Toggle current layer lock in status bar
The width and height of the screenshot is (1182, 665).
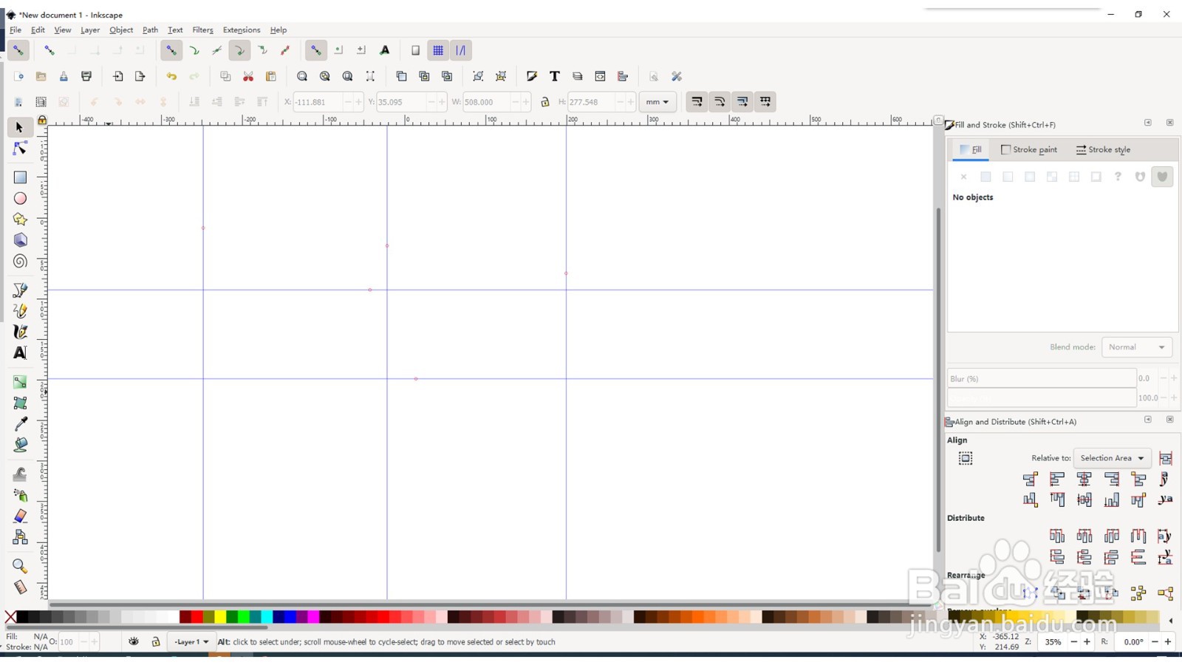(x=156, y=642)
